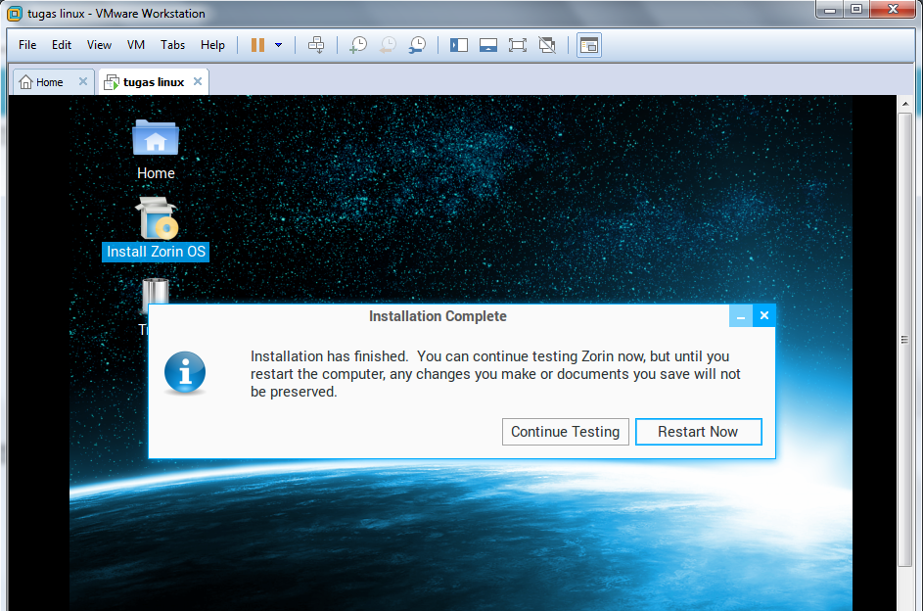Close the Installation Complete dialog
This screenshot has height=611, width=923.
pos(764,315)
